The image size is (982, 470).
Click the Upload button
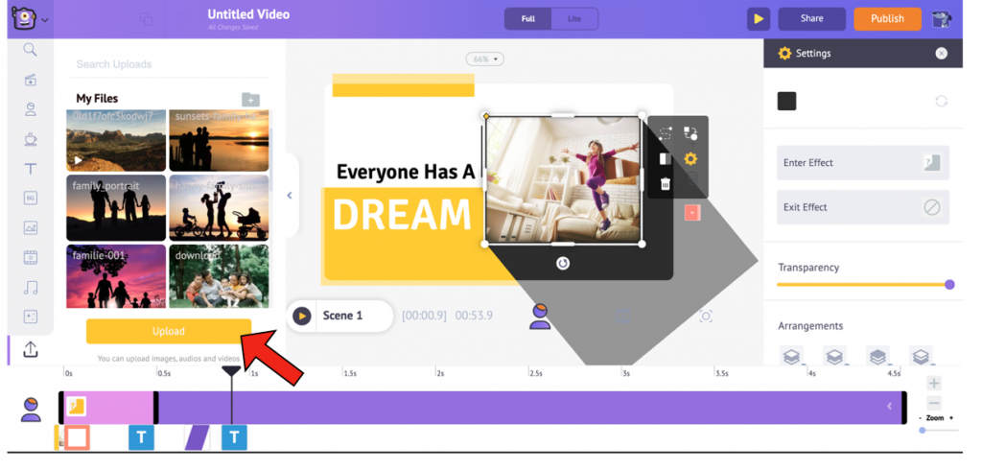169,331
